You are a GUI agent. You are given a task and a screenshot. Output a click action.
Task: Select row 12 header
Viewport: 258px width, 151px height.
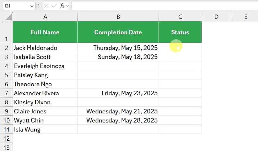click(x=6, y=138)
